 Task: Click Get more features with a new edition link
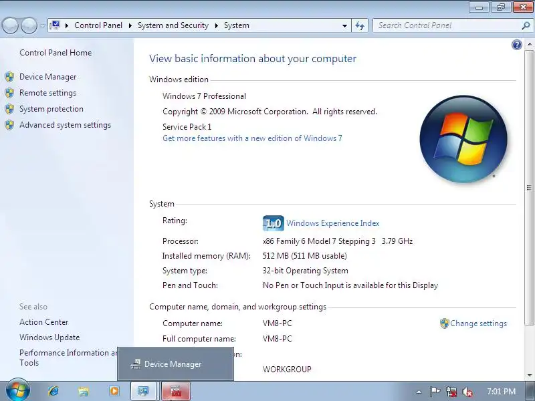point(252,138)
